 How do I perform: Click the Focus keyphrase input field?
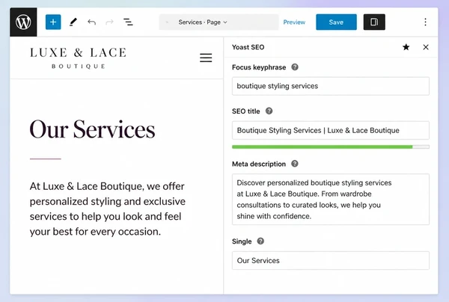331,86
